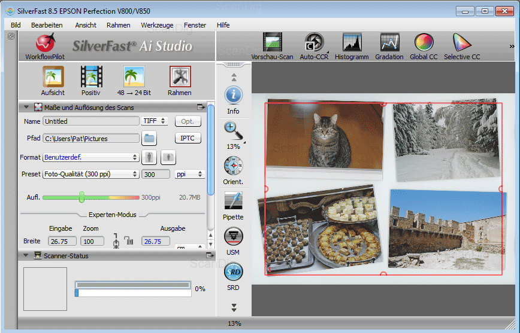The height and width of the screenshot is (333, 520).
Task: Browse for folder next to Pfad
Action: (x=149, y=138)
